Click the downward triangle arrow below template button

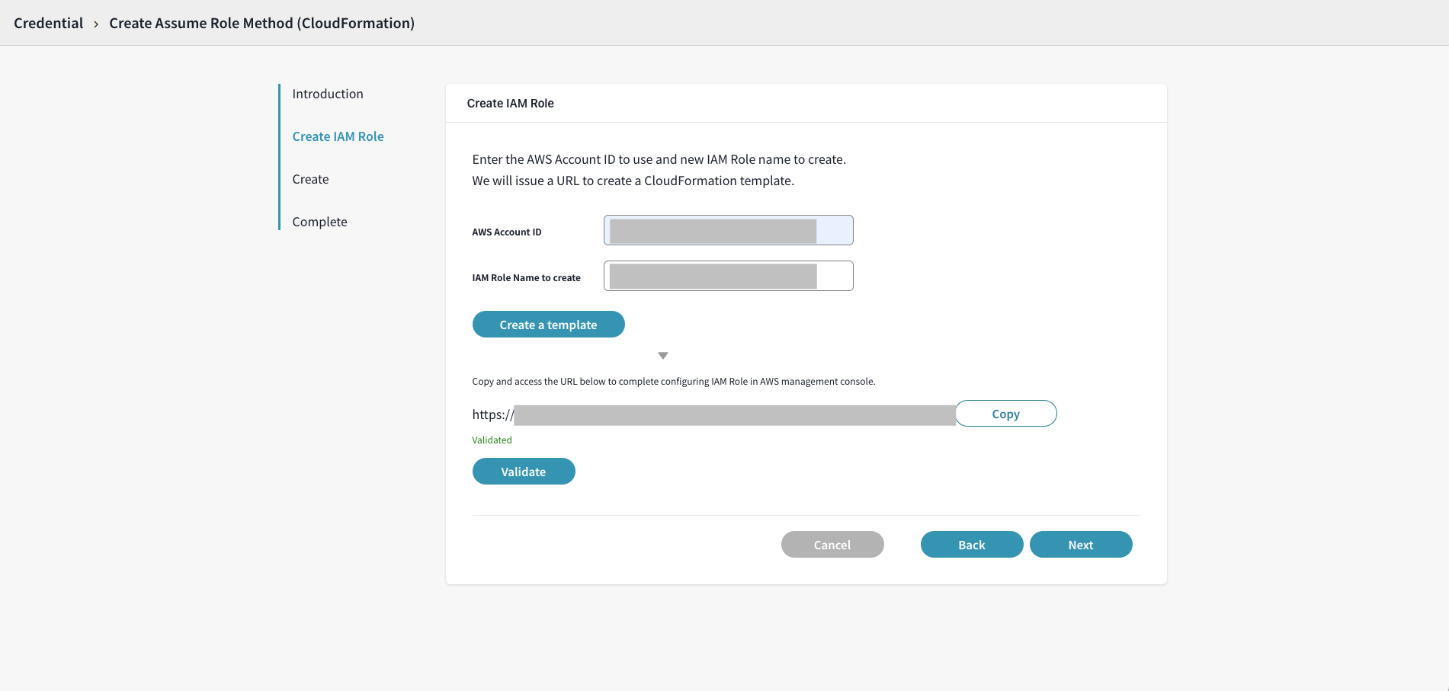point(663,356)
